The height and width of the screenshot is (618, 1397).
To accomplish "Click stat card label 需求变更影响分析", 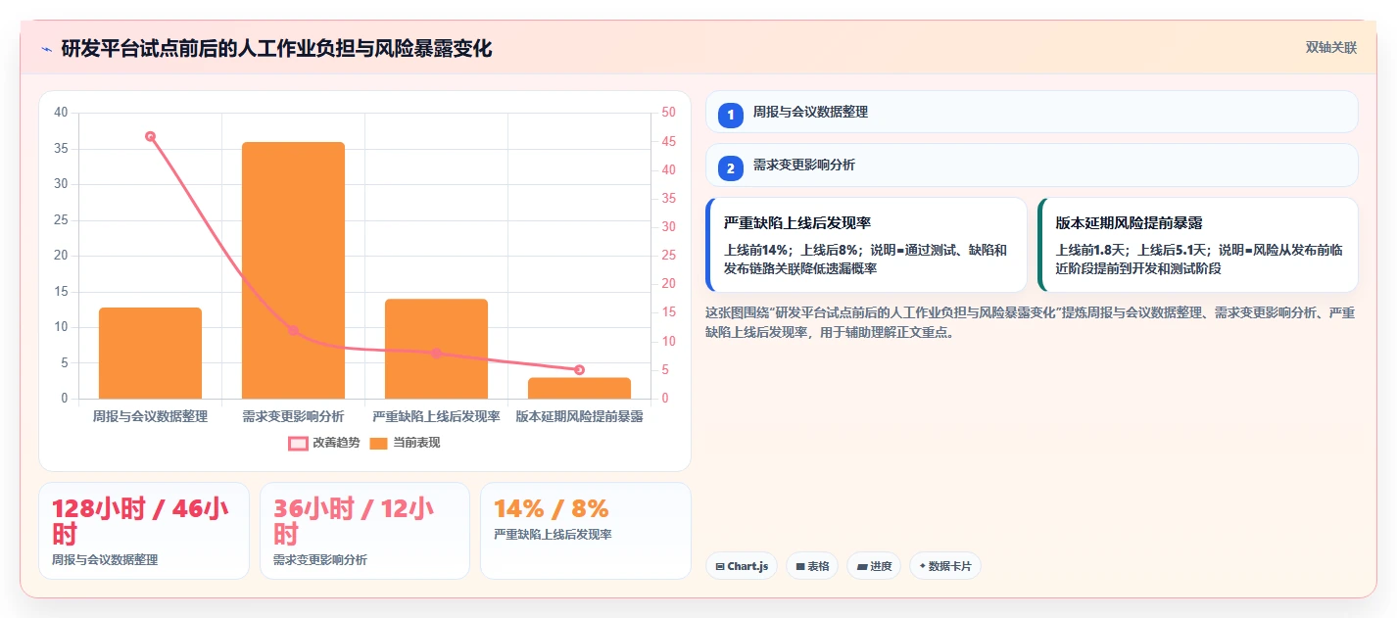I will click(320, 560).
